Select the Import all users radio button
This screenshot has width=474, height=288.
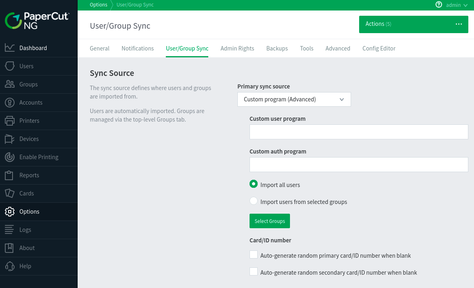pyautogui.click(x=254, y=184)
